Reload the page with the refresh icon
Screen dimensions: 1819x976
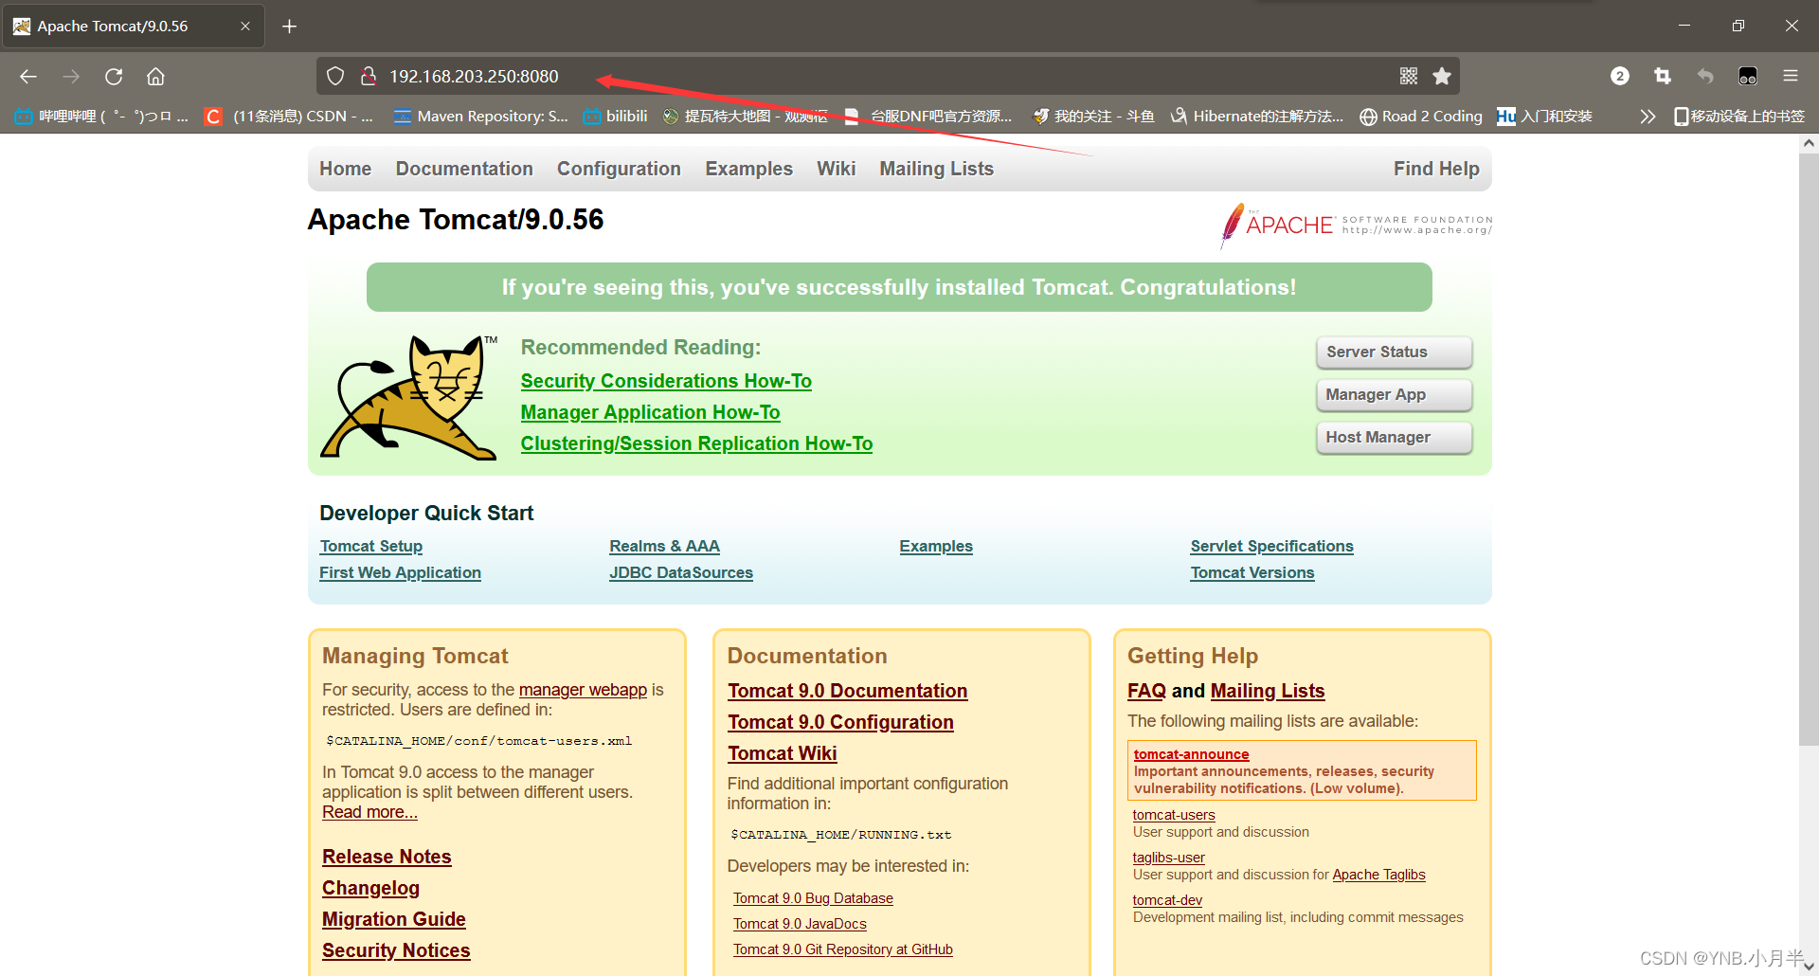tap(114, 77)
